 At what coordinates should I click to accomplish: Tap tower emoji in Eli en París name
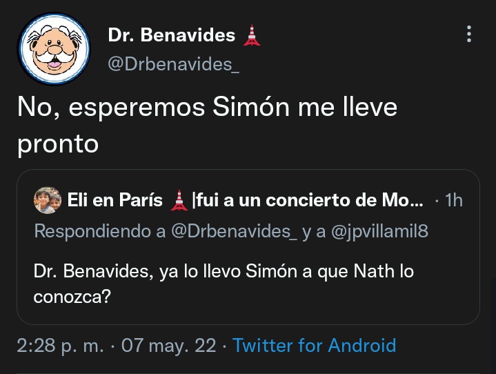179,200
